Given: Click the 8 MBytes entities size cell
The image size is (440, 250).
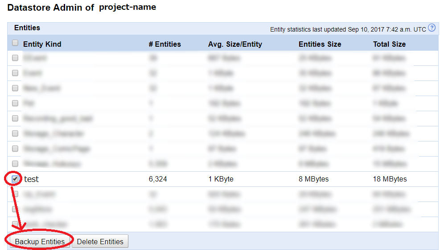Looking at the screenshot, I should (x=313, y=179).
